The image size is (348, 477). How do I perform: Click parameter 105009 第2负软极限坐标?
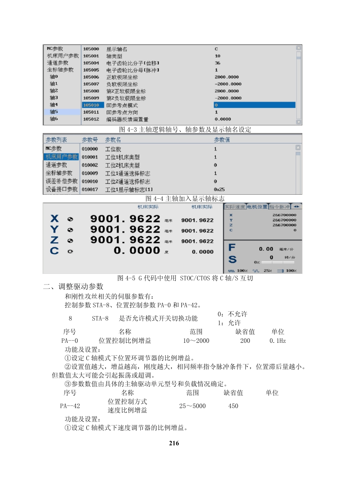point(189,98)
